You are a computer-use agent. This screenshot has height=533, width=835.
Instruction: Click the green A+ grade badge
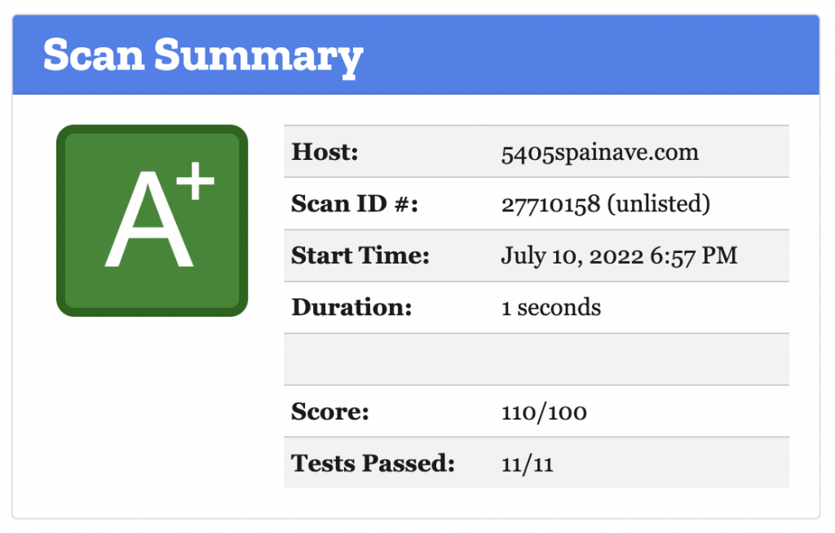click(x=152, y=220)
